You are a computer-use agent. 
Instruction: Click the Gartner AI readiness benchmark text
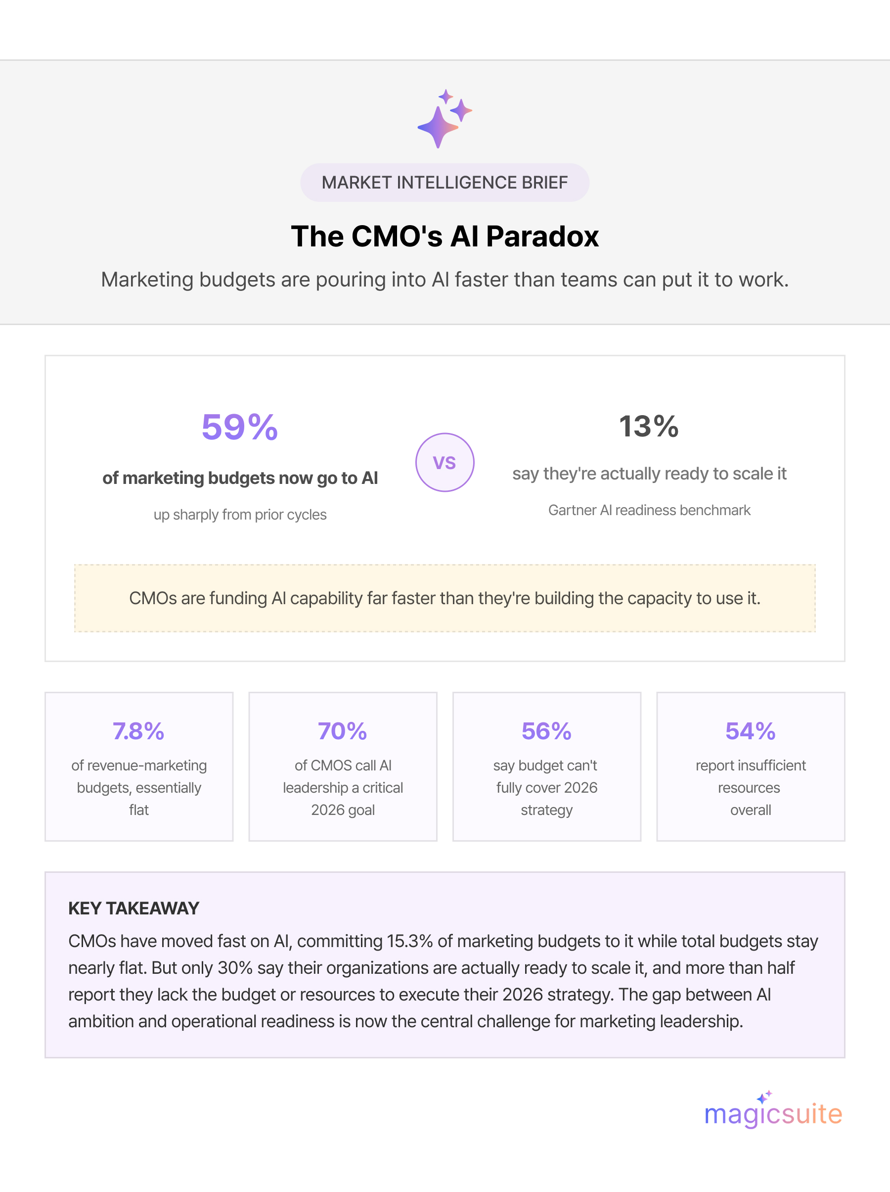649,510
